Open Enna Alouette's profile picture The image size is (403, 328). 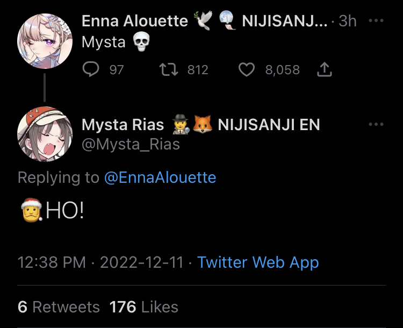click(45, 41)
